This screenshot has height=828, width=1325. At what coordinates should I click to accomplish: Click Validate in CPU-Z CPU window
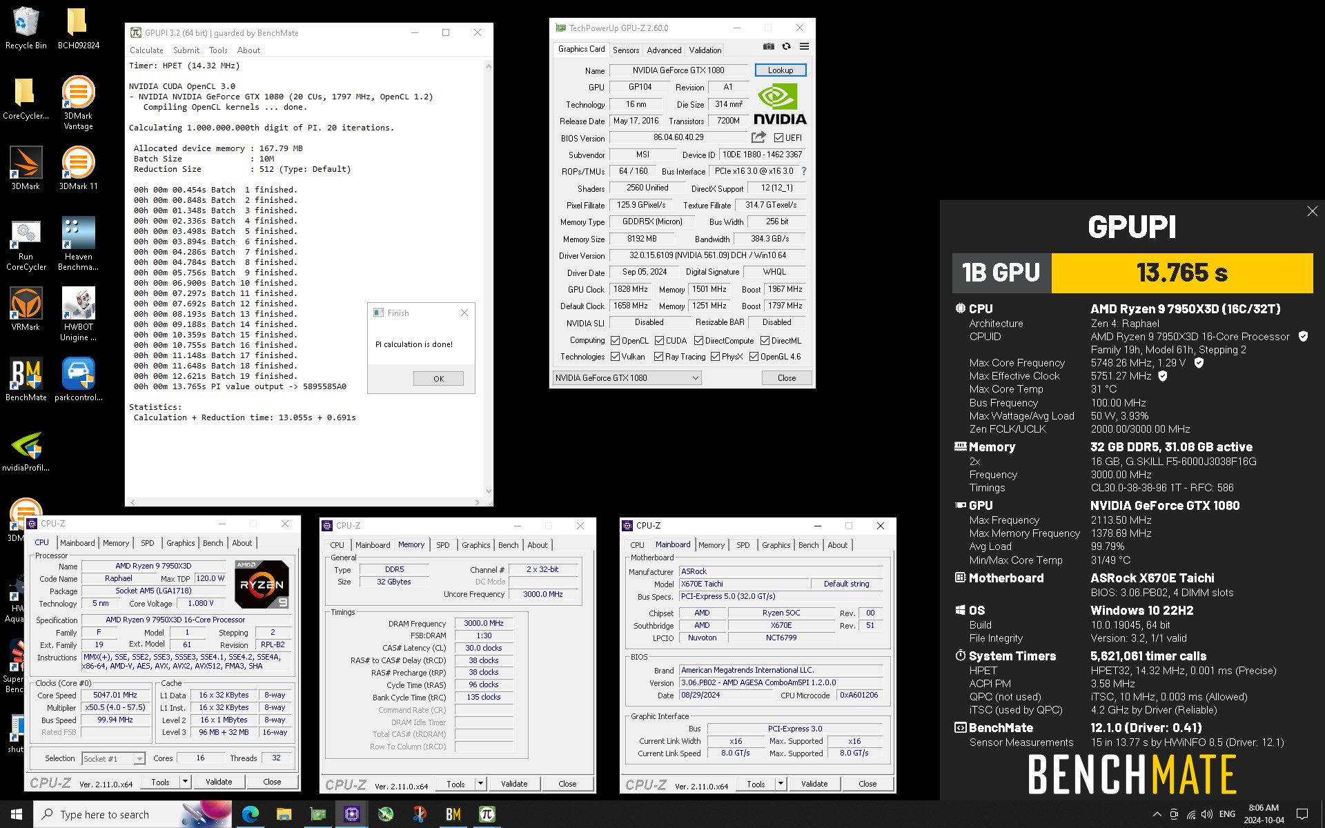[x=219, y=782]
